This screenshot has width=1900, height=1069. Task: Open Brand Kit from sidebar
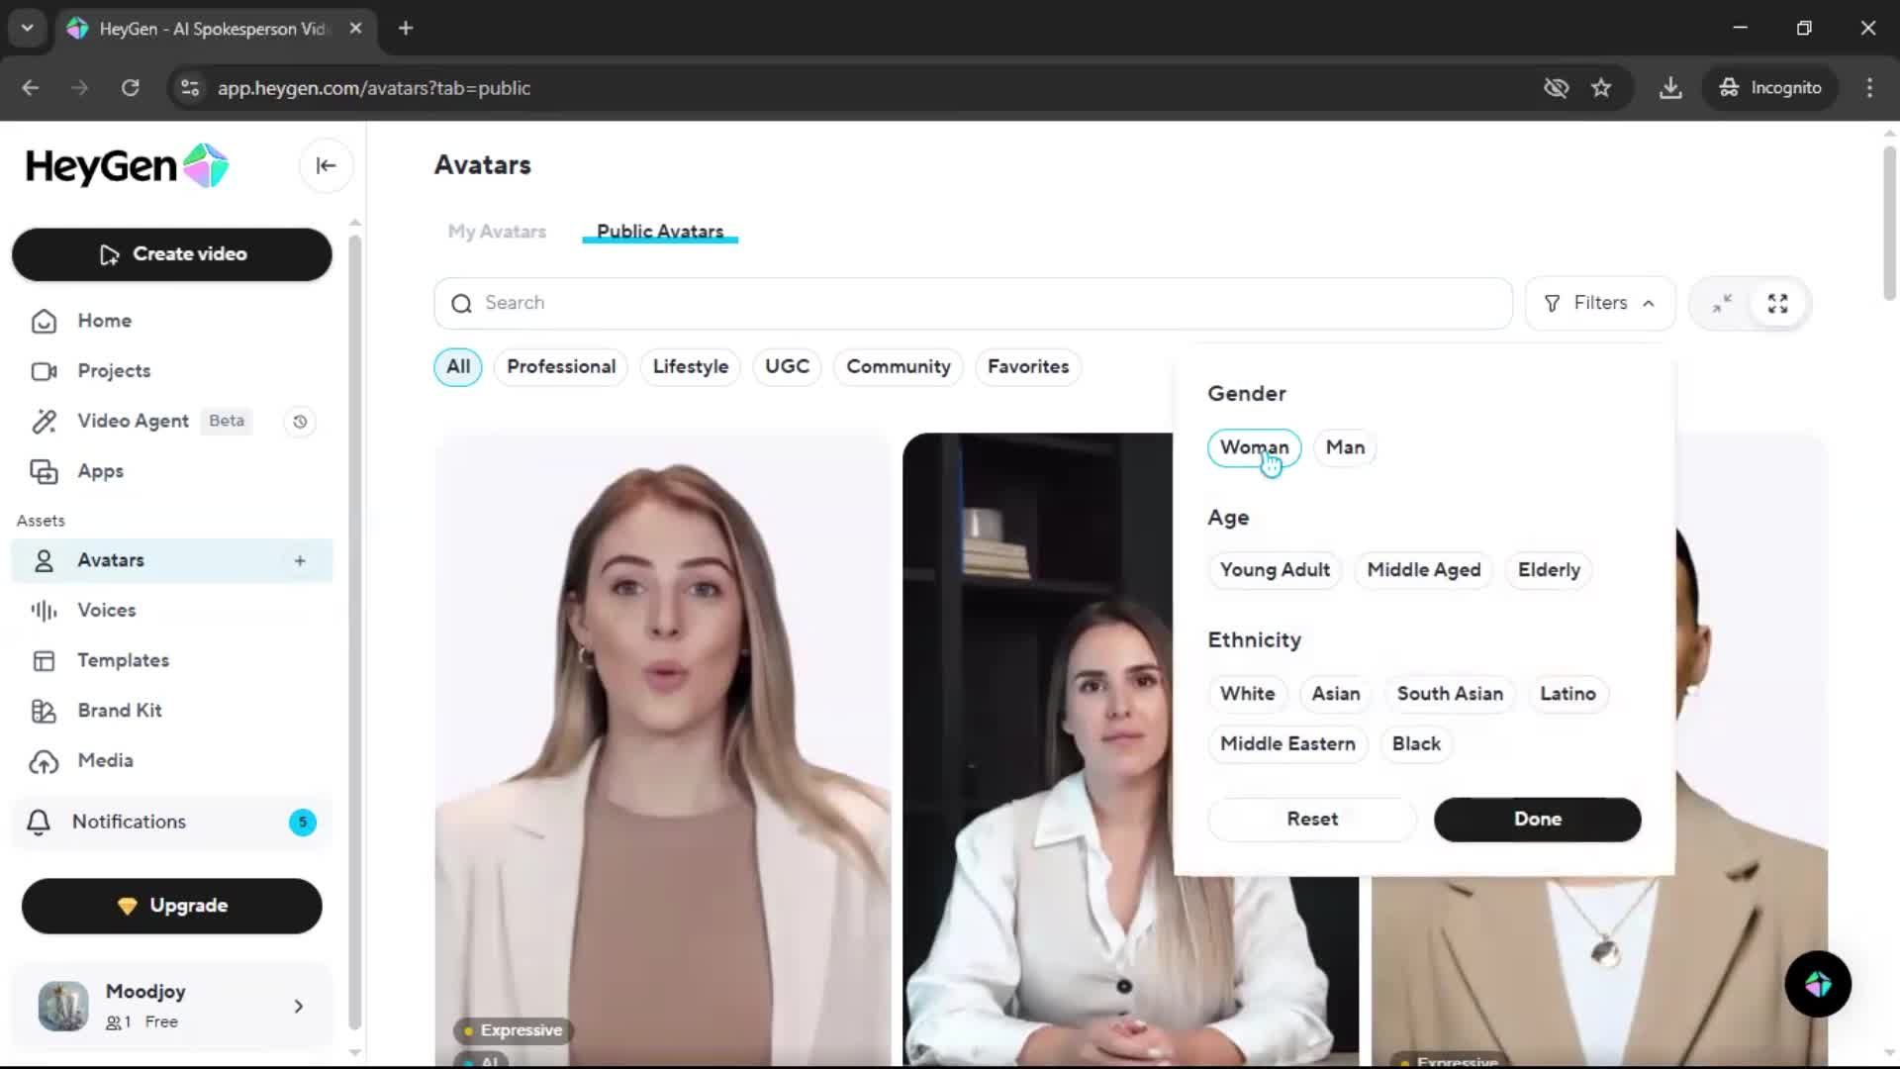pos(119,711)
